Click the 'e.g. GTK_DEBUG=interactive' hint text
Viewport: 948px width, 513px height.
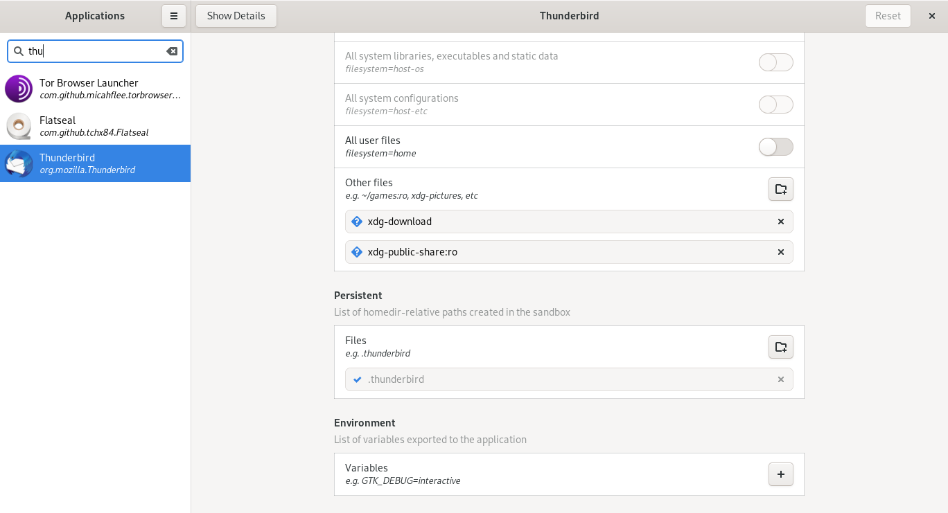click(x=403, y=481)
